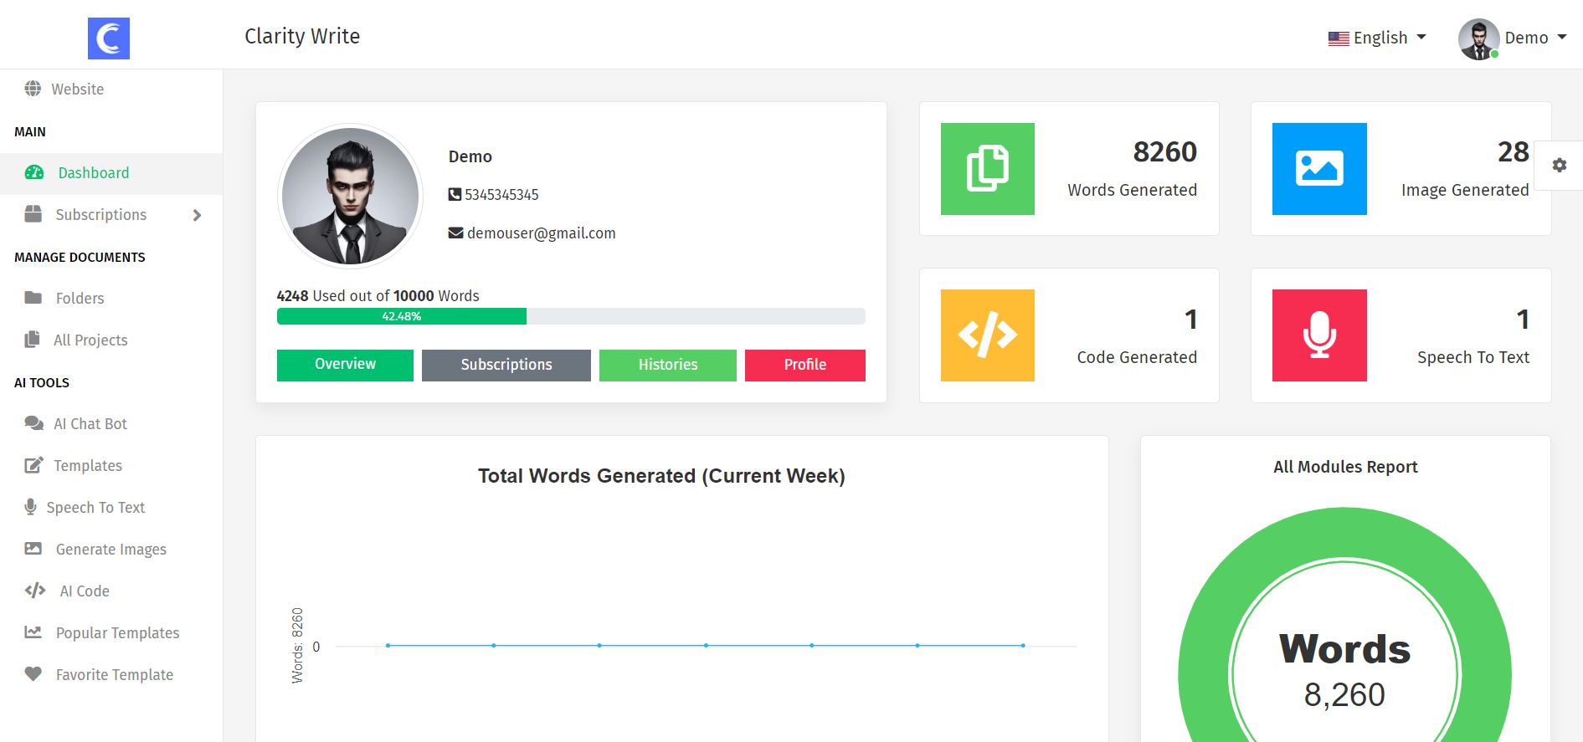The image size is (1583, 742).
Task: Click the 28 Image Generated count
Action: tap(1514, 152)
